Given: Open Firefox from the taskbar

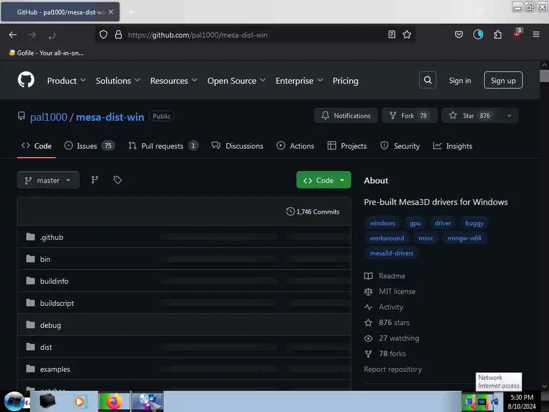Looking at the screenshot, I should coord(114,401).
